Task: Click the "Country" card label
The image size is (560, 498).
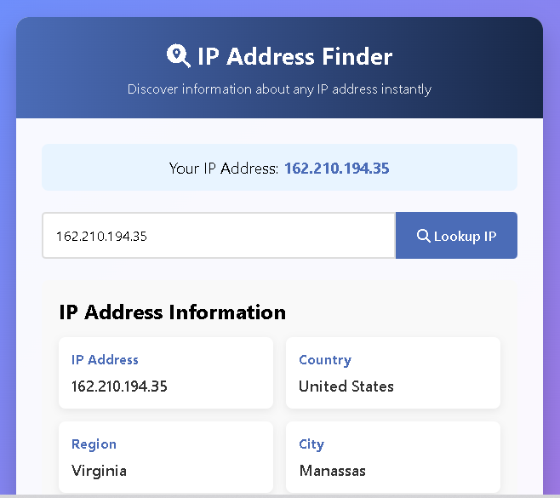Action: 325,360
